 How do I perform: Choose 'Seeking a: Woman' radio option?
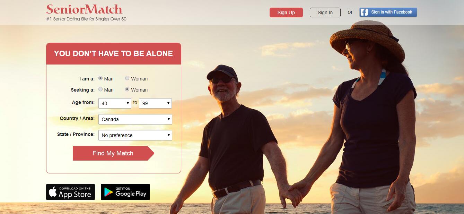coord(127,89)
